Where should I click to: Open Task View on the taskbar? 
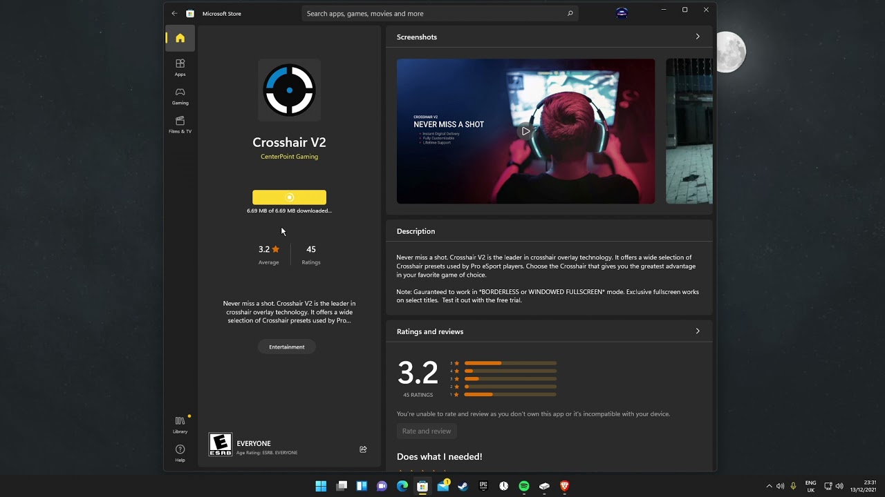[x=342, y=486]
